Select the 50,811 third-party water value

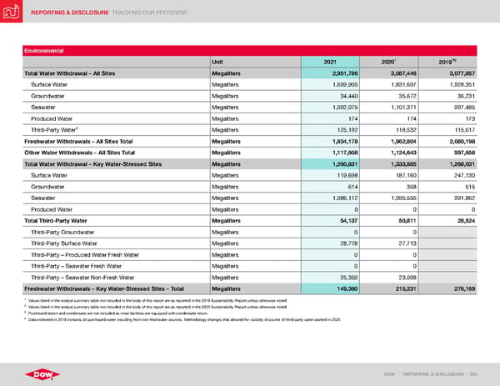(x=407, y=221)
